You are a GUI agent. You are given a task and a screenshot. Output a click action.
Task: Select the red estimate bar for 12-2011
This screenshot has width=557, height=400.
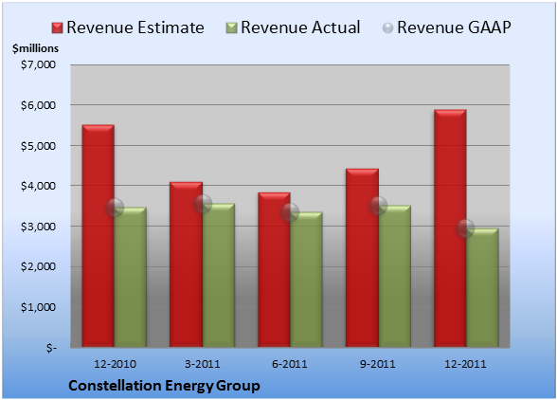pos(450,228)
